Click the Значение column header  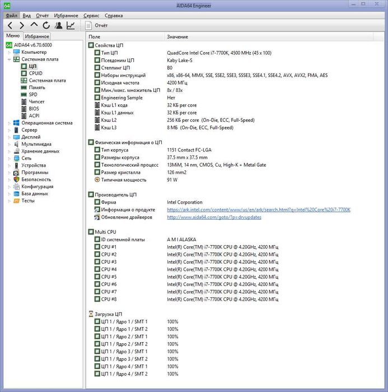[269, 37]
